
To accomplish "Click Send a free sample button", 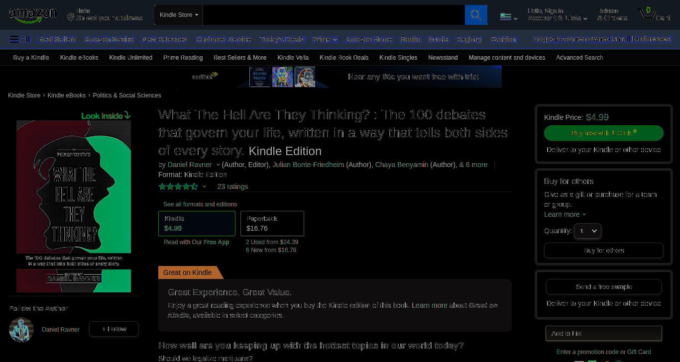I will [604, 287].
